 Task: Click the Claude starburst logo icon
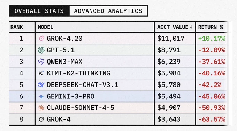pyautogui.click(x=41, y=108)
